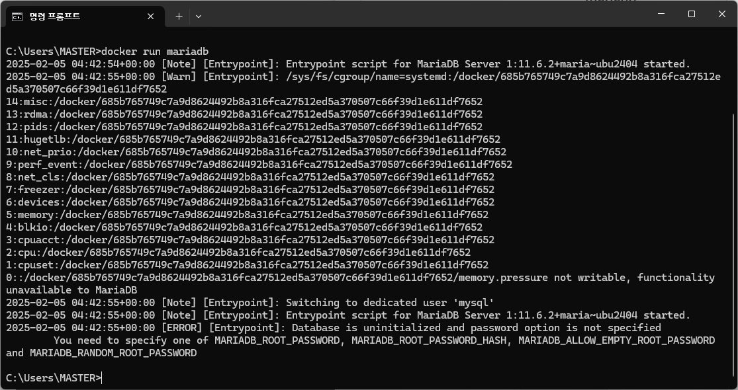Open the profile dropdown arrow

tap(198, 17)
